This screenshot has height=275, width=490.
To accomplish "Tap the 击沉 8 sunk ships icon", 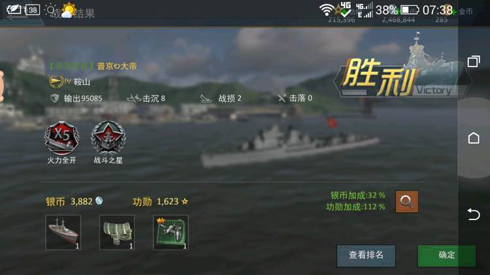I will pyautogui.click(x=134, y=99).
